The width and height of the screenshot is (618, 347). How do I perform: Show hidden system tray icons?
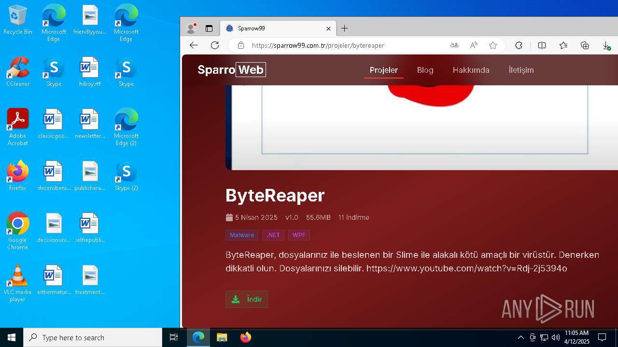point(520,337)
